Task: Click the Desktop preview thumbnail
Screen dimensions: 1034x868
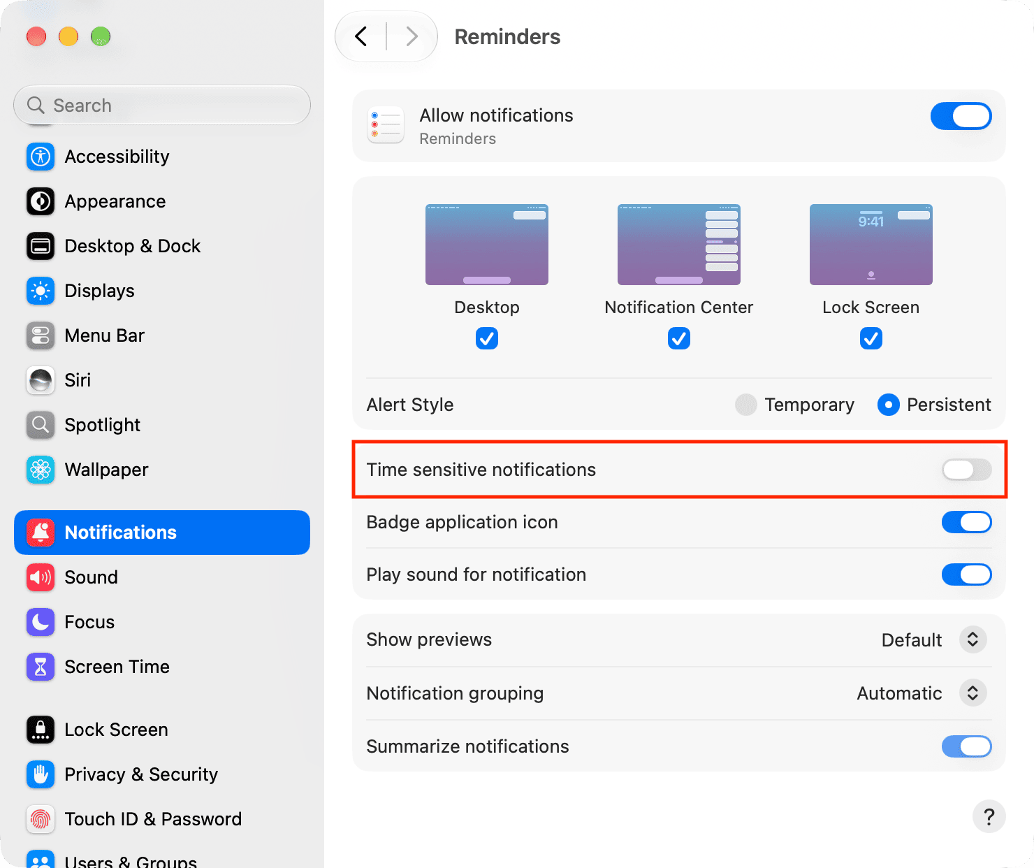Action: click(x=487, y=245)
